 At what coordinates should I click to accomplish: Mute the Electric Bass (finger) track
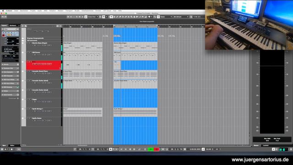28,43
